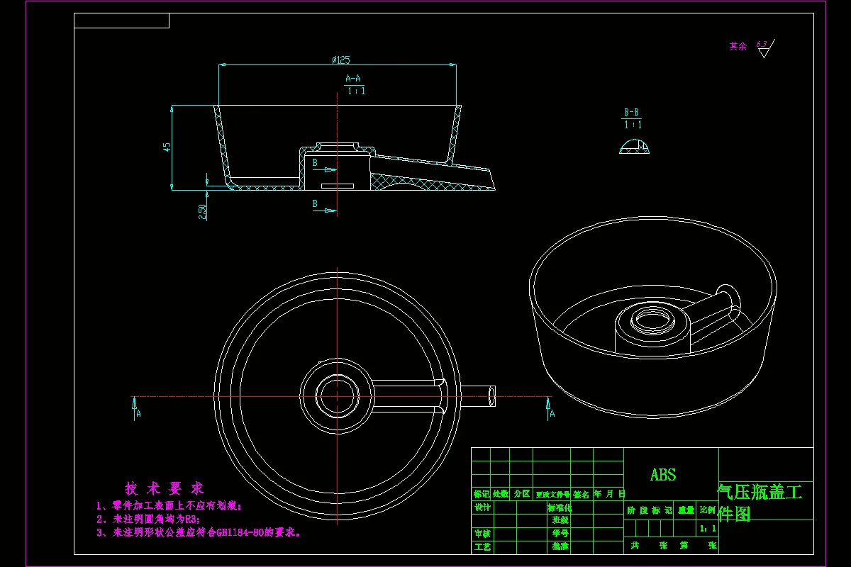Click the 学号 cell in title block
This screenshot has height=567, width=851.
click(x=560, y=534)
